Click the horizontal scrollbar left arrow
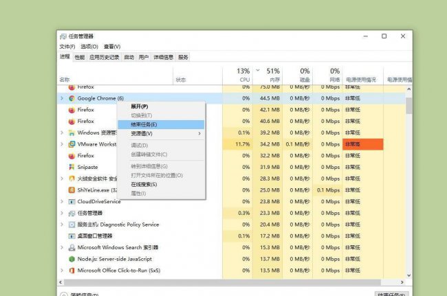Viewport: 447px width, 296px height. pos(61,282)
